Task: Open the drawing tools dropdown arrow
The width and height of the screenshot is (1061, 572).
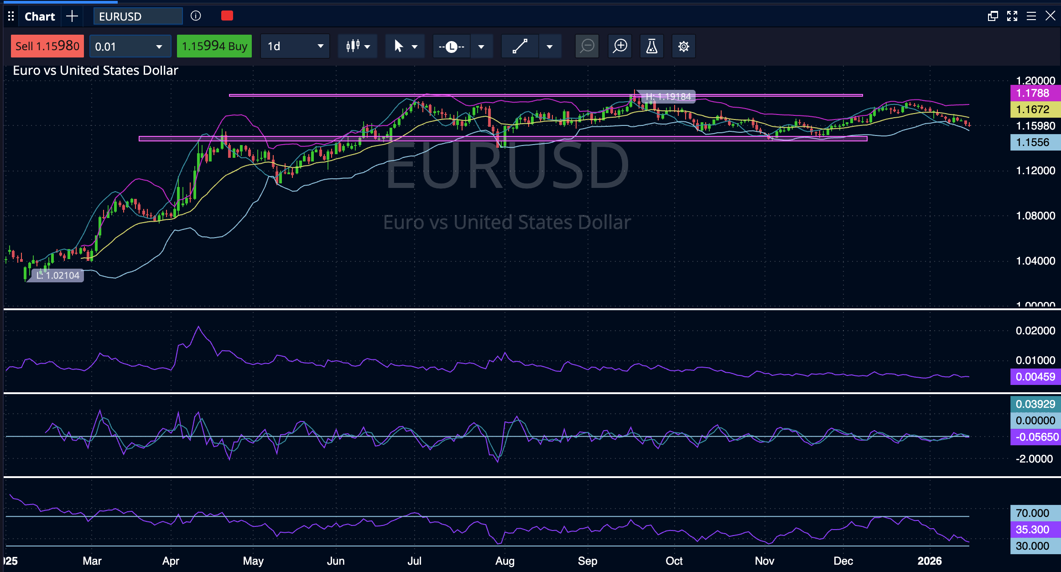Action: coord(550,46)
